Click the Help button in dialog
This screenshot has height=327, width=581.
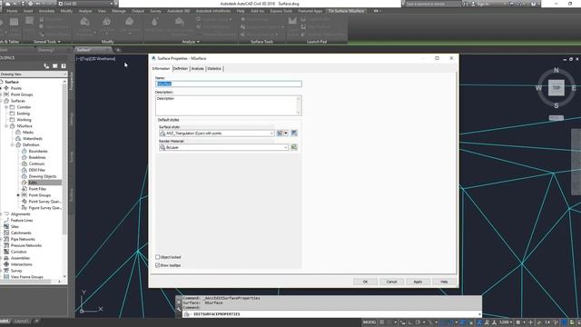(x=444, y=282)
